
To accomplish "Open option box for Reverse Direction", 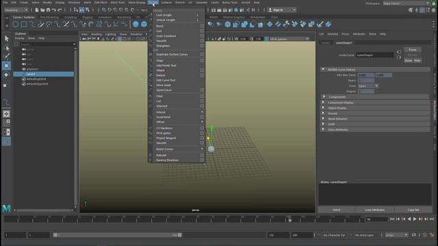I will pyautogui.click(x=202, y=160).
